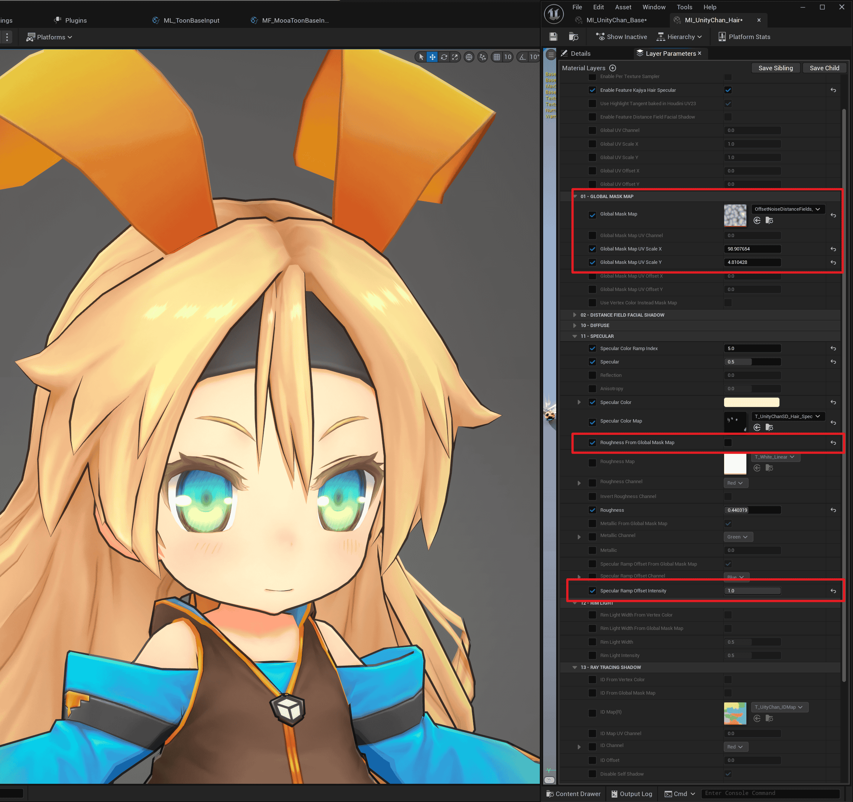Open the Content Drawer
The height and width of the screenshot is (802, 853).
[x=573, y=794]
